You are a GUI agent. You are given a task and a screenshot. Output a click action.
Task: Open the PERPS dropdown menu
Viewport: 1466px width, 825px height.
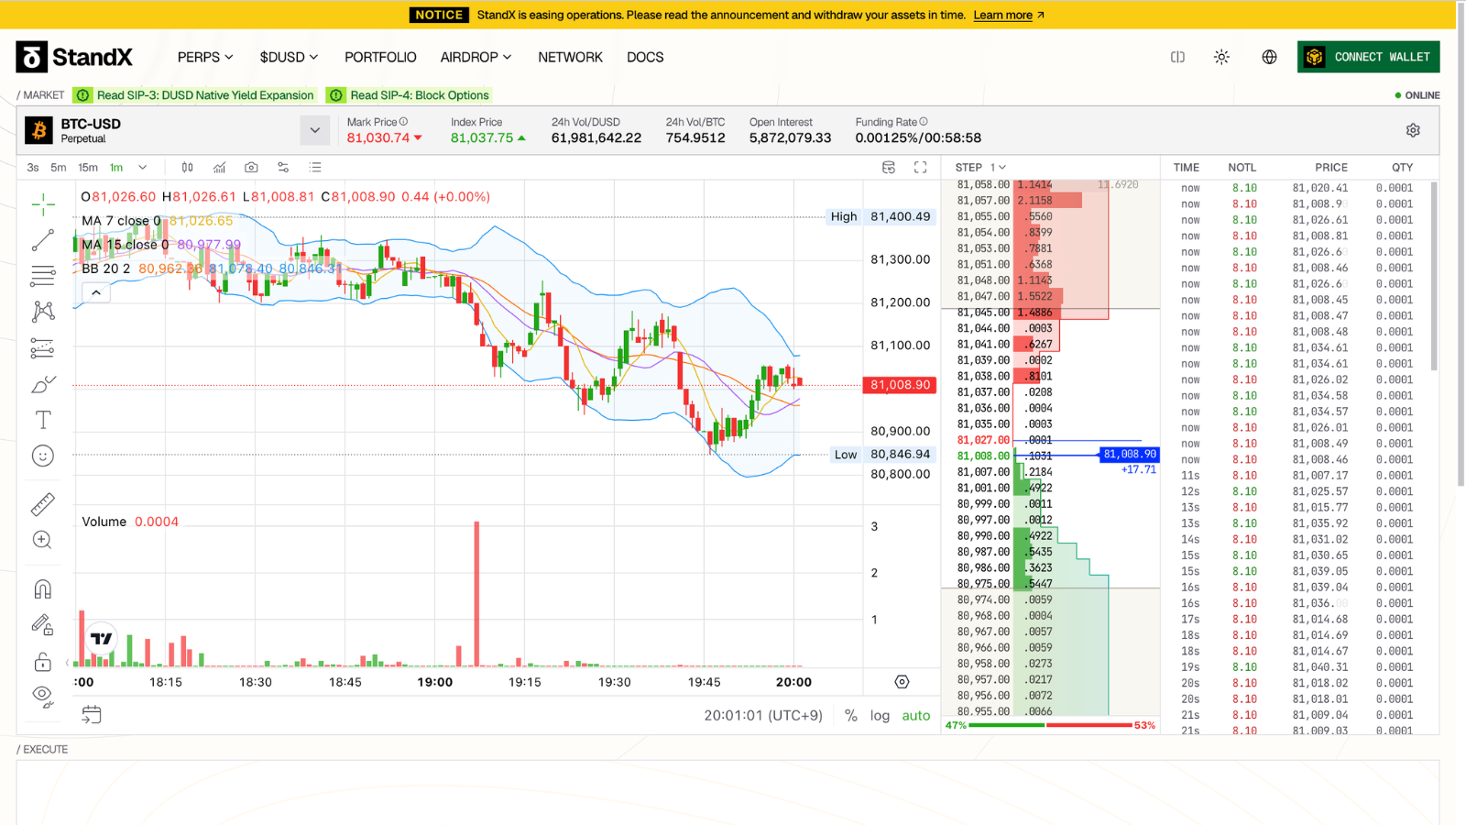coord(205,57)
